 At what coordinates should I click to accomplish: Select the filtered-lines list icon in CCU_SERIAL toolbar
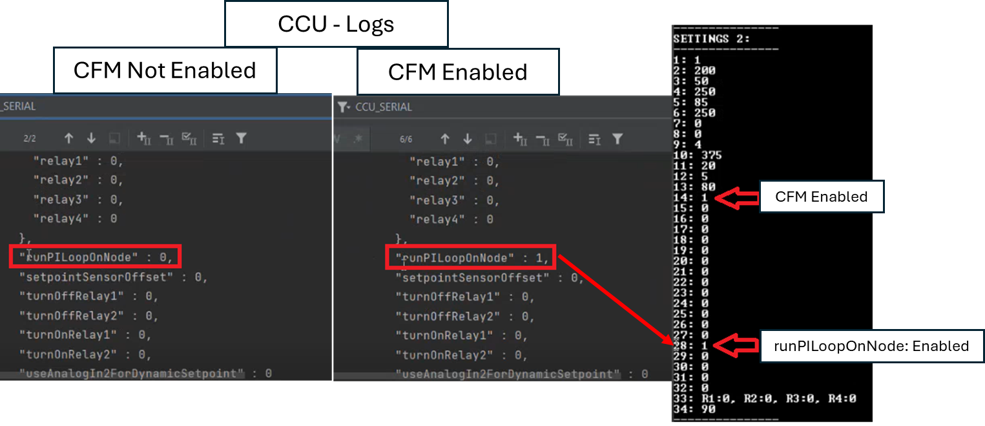[x=594, y=138]
